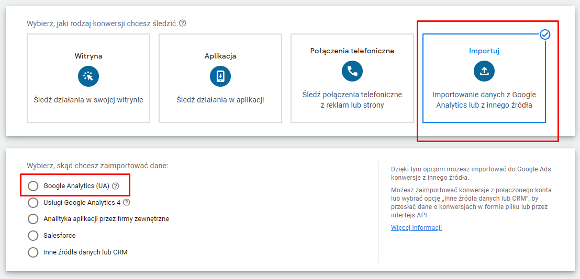
Task: Click the blue checkmark badge on Importuj card
Action: point(545,34)
